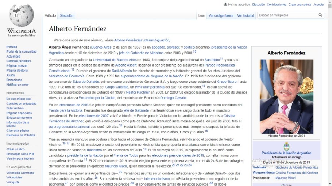Click the page vertical scrollbar
This screenshot has width=332, height=186.
click(330, 93)
